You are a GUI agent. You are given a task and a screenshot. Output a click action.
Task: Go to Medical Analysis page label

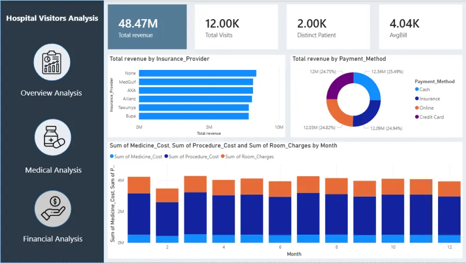click(x=53, y=170)
